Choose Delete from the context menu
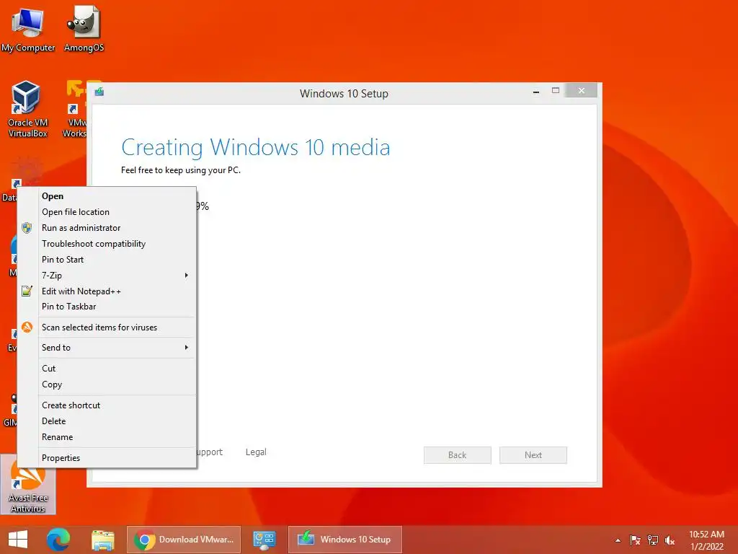Image resolution: width=738 pixels, height=554 pixels. [x=107, y=421]
